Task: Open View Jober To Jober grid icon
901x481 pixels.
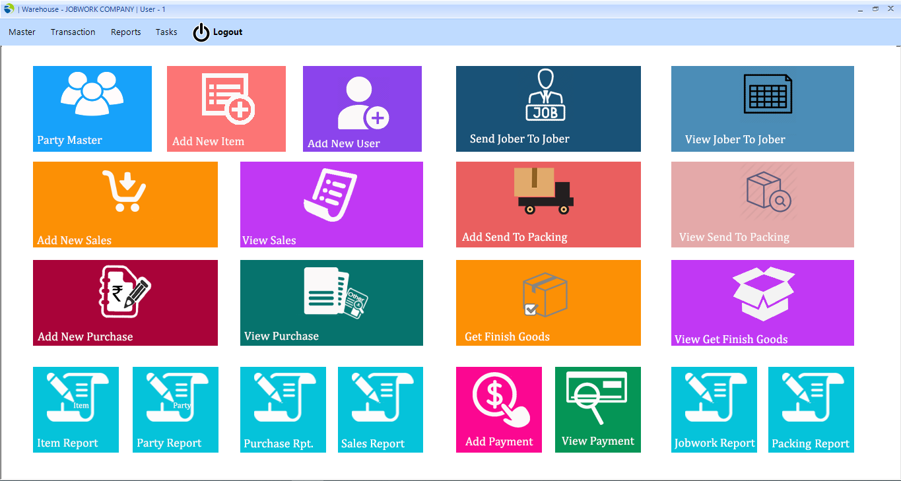Action: pos(767,94)
